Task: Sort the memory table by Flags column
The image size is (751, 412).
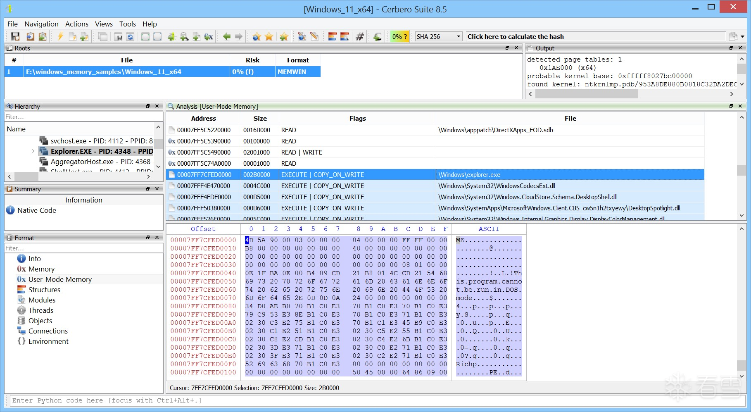Action: pos(357,119)
